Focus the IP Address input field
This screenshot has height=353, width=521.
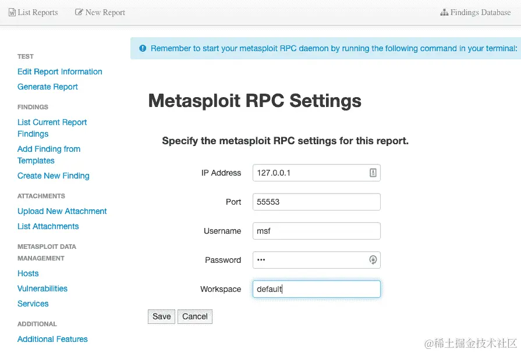(x=316, y=173)
